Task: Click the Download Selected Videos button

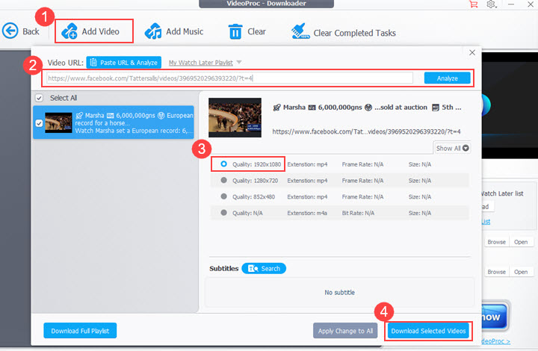Action: pos(428,331)
